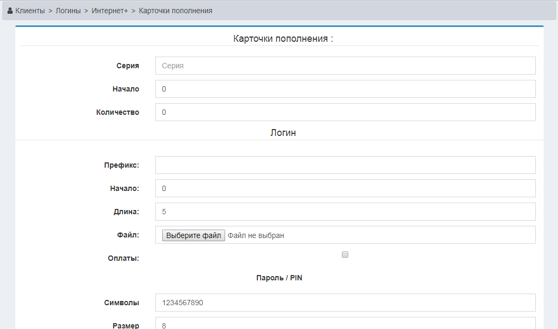Click the Файл не выбран status text
The image size is (558, 329).
point(256,235)
